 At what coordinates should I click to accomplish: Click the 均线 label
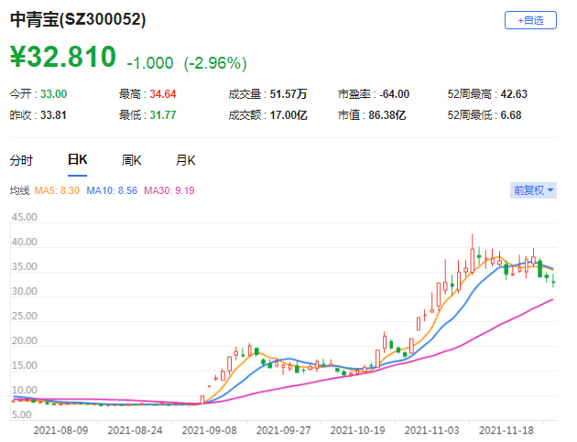[x=19, y=190]
